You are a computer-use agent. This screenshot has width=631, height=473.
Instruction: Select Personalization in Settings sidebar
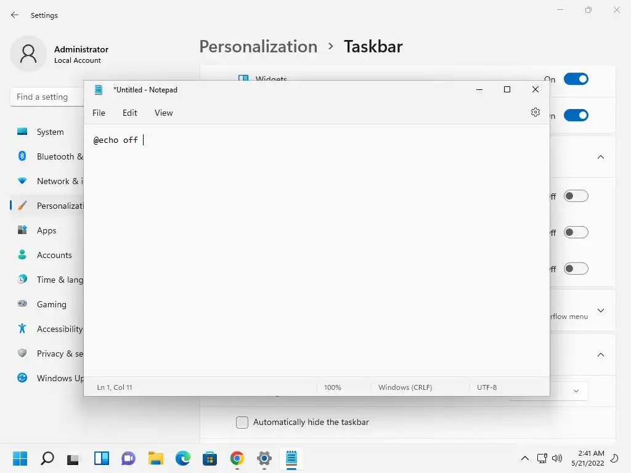tap(47, 206)
